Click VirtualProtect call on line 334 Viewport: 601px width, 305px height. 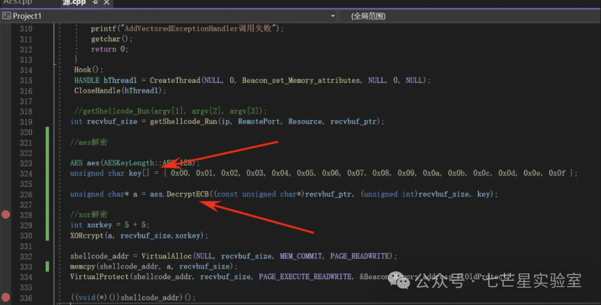click(99, 277)
